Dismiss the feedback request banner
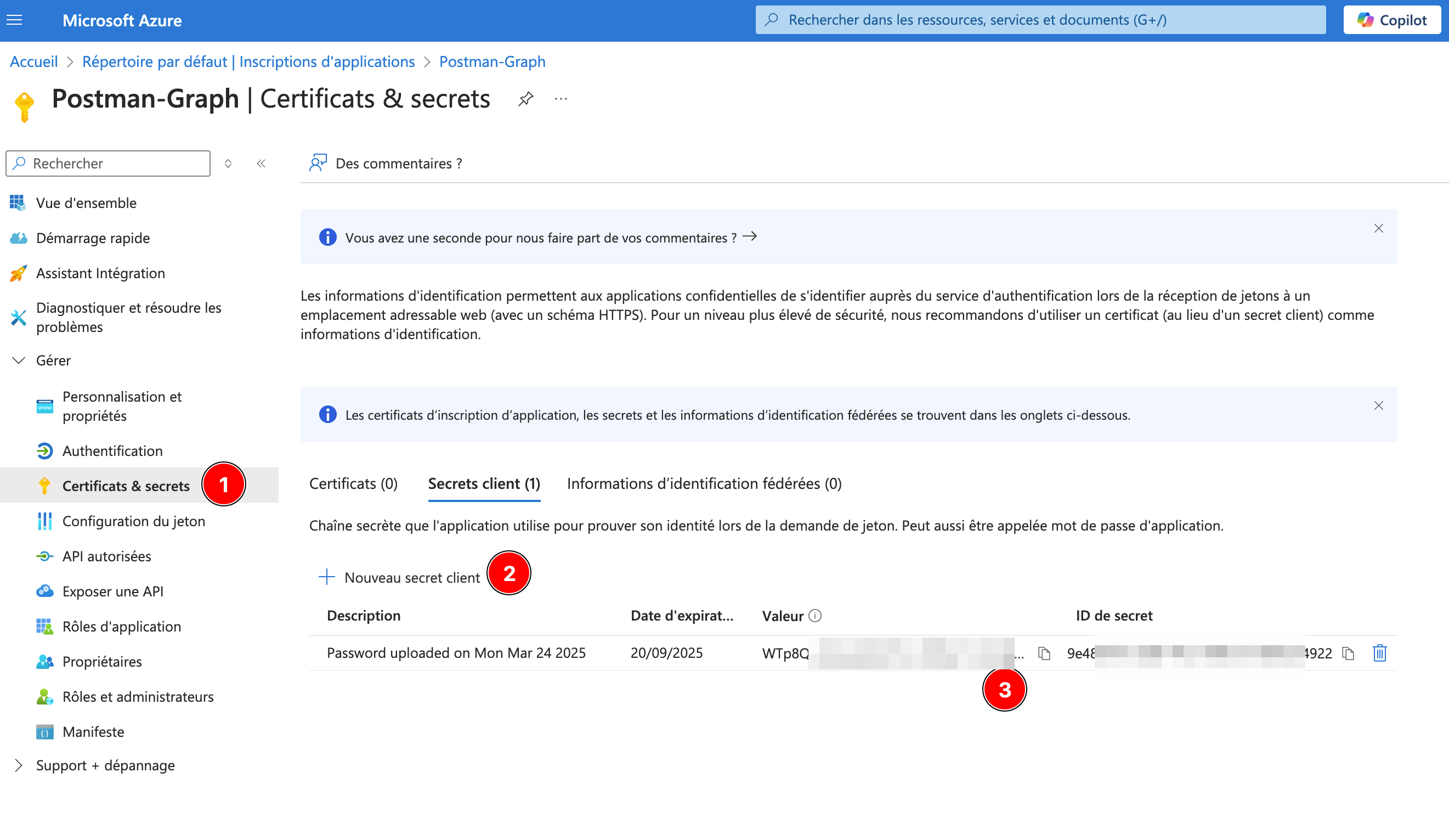This screenshot has width=1449, height=823. pos(1378,228)
